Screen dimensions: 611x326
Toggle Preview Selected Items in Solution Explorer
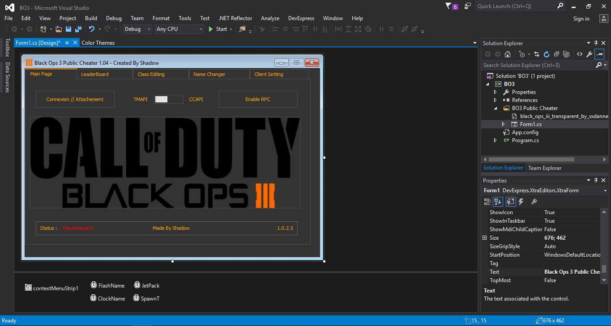[x=599, y=54]
